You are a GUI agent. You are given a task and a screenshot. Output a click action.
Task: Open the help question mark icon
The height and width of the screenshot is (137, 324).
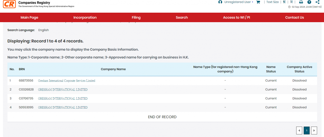click(x=309, y=2)
